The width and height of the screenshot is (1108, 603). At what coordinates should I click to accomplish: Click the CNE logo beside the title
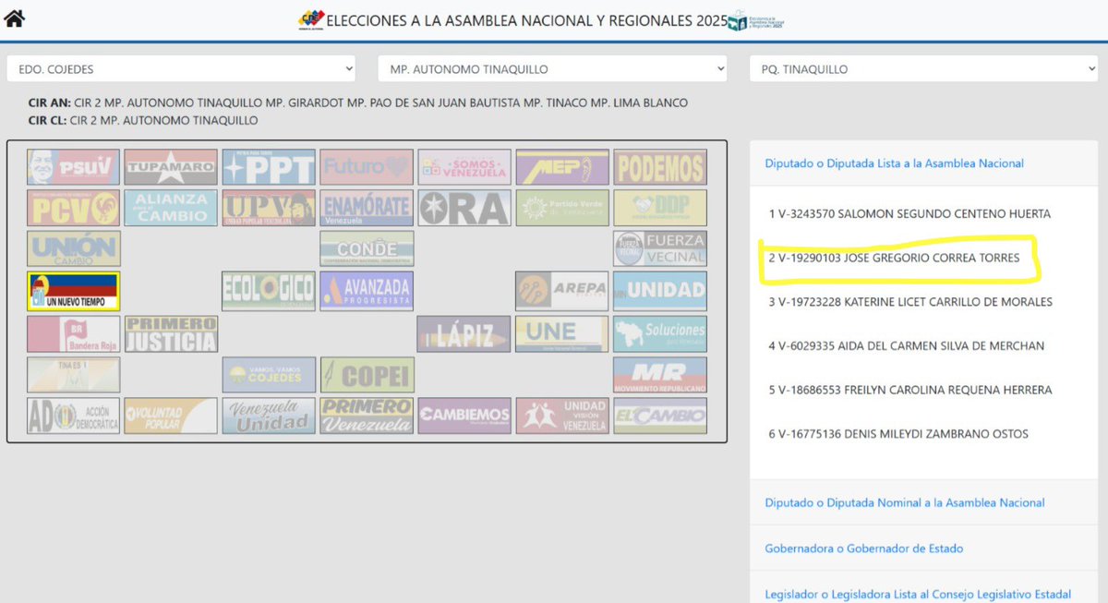[311, 20]
